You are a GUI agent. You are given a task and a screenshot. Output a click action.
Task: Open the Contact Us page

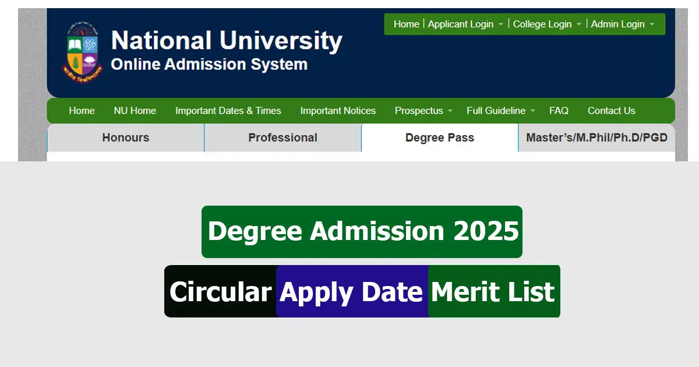(x=611, y=111)
